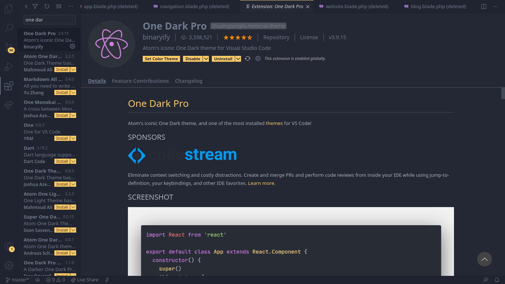Click the five-star rating
The height and width of the screenshot is (284, 505).
click(238, 37)
